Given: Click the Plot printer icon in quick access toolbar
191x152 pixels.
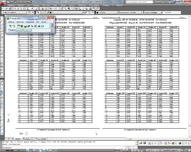Looking at the screenshot, I should [x=28, y=2].
